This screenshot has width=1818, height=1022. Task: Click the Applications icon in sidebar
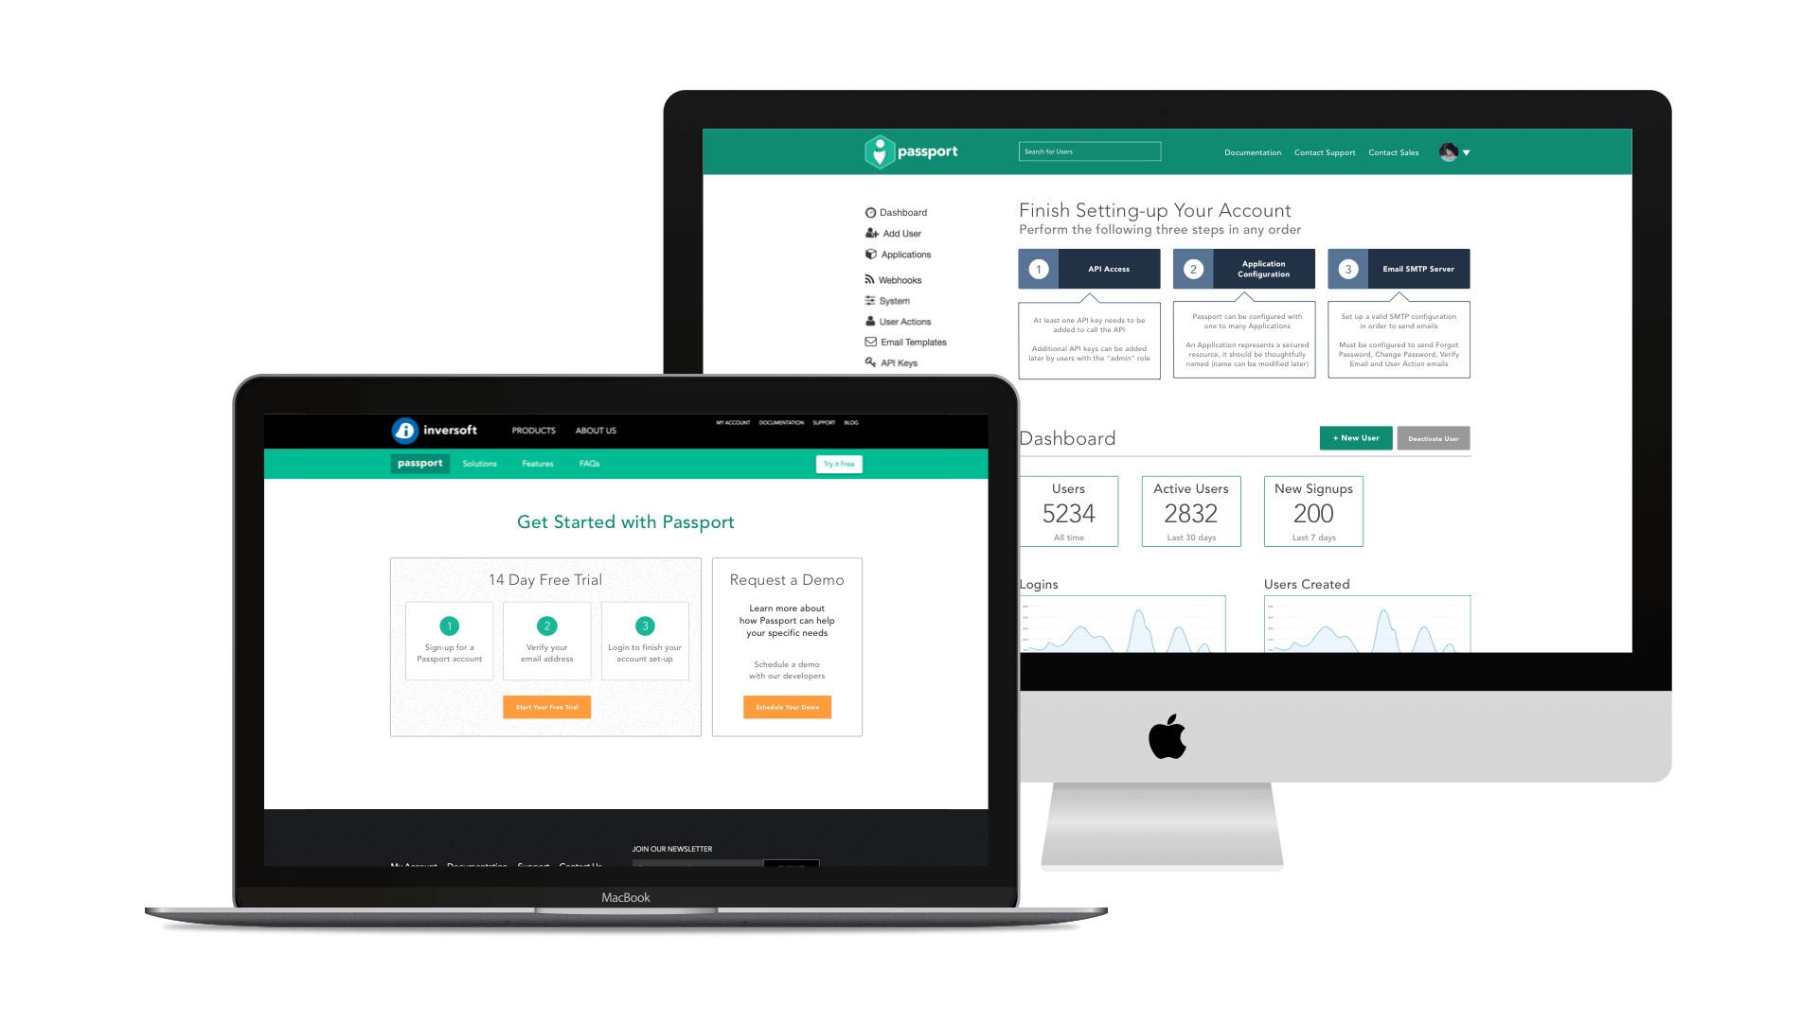(870, 255)
